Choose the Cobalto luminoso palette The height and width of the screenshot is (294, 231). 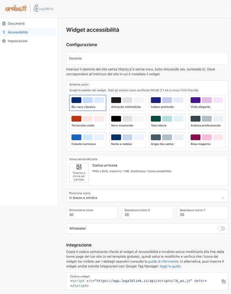pos(88,140)
